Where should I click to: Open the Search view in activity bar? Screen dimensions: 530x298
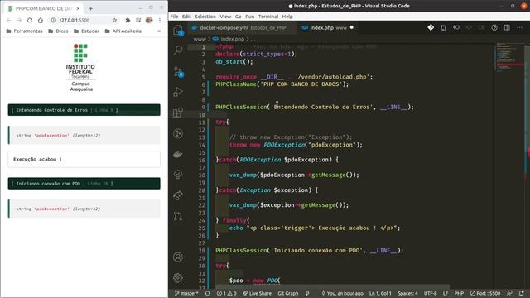click(x=178, y=50)
